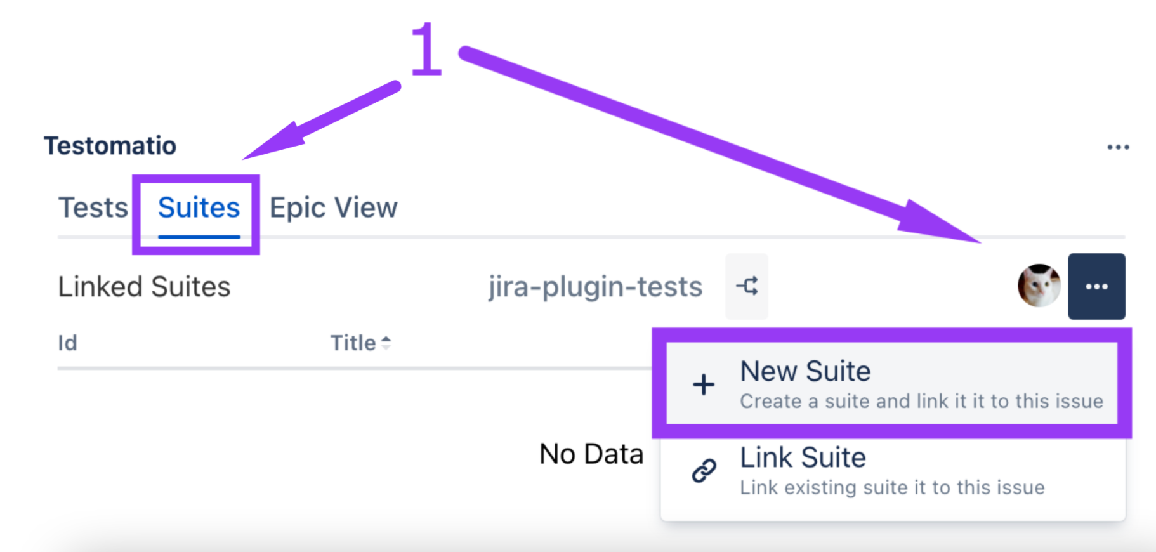This screenshot has width=1156, height=552.
Task: Click the Id column header
Action: 67,343
